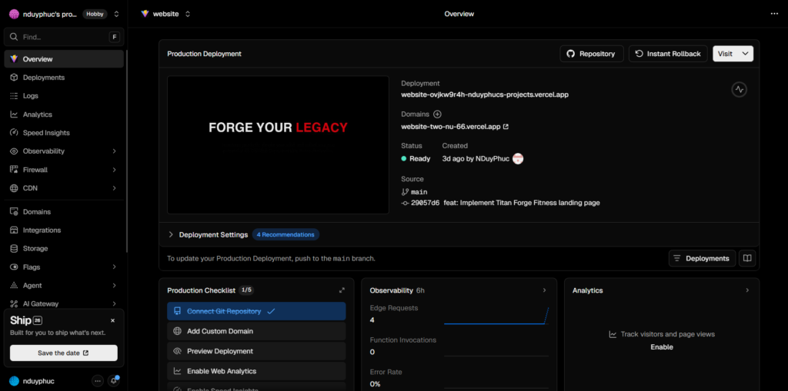
Task: Close the Ship banner
Action: tap(112, 320)
